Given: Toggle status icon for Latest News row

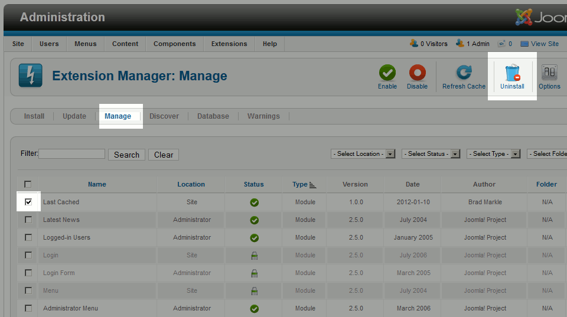Looking at the screenshot, I should tap(254, 220).
